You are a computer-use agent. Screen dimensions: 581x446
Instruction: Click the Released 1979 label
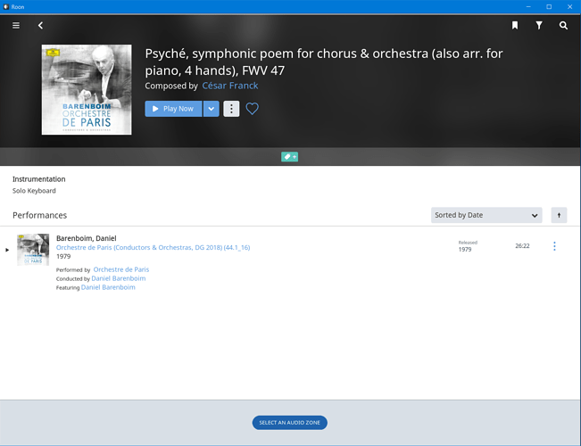click(x=468, y=246)
